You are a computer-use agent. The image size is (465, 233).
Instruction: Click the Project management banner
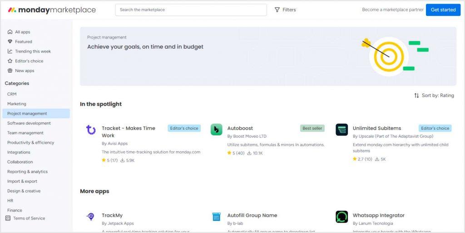point(268,56)
